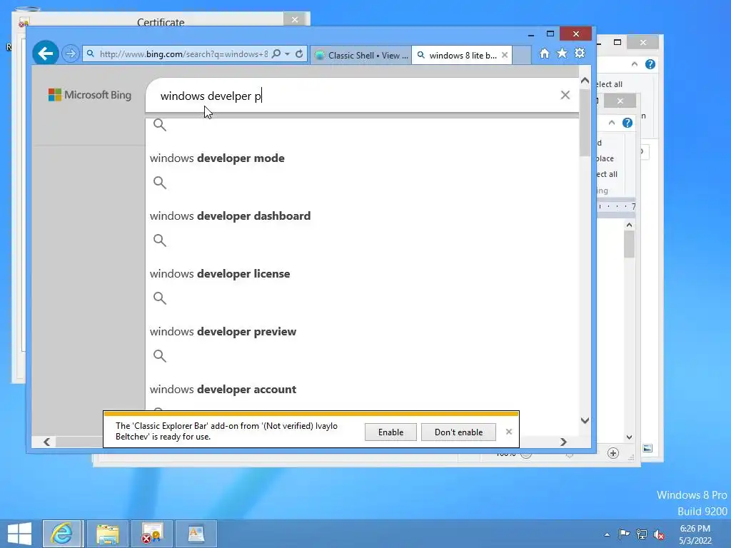Image resolution: width=731 pixels, height=548 pixels.
Task: Click 'Select all' in the WordPad ribbon
Action: pos(607,174)
